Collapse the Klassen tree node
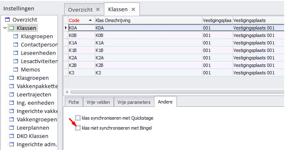This screenshot has height=150, width=285. click(5, 28)
